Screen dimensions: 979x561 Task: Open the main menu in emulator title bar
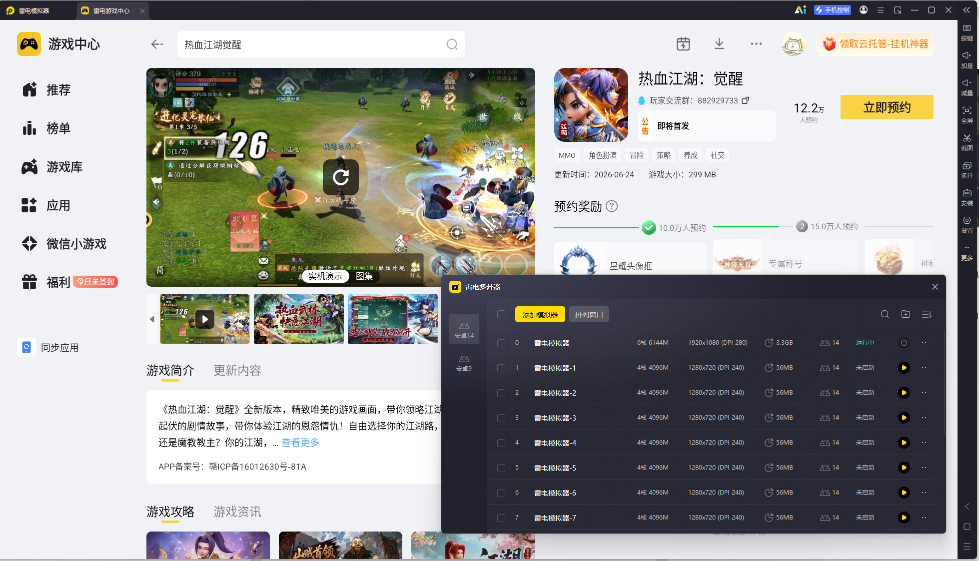click(881, 10)
